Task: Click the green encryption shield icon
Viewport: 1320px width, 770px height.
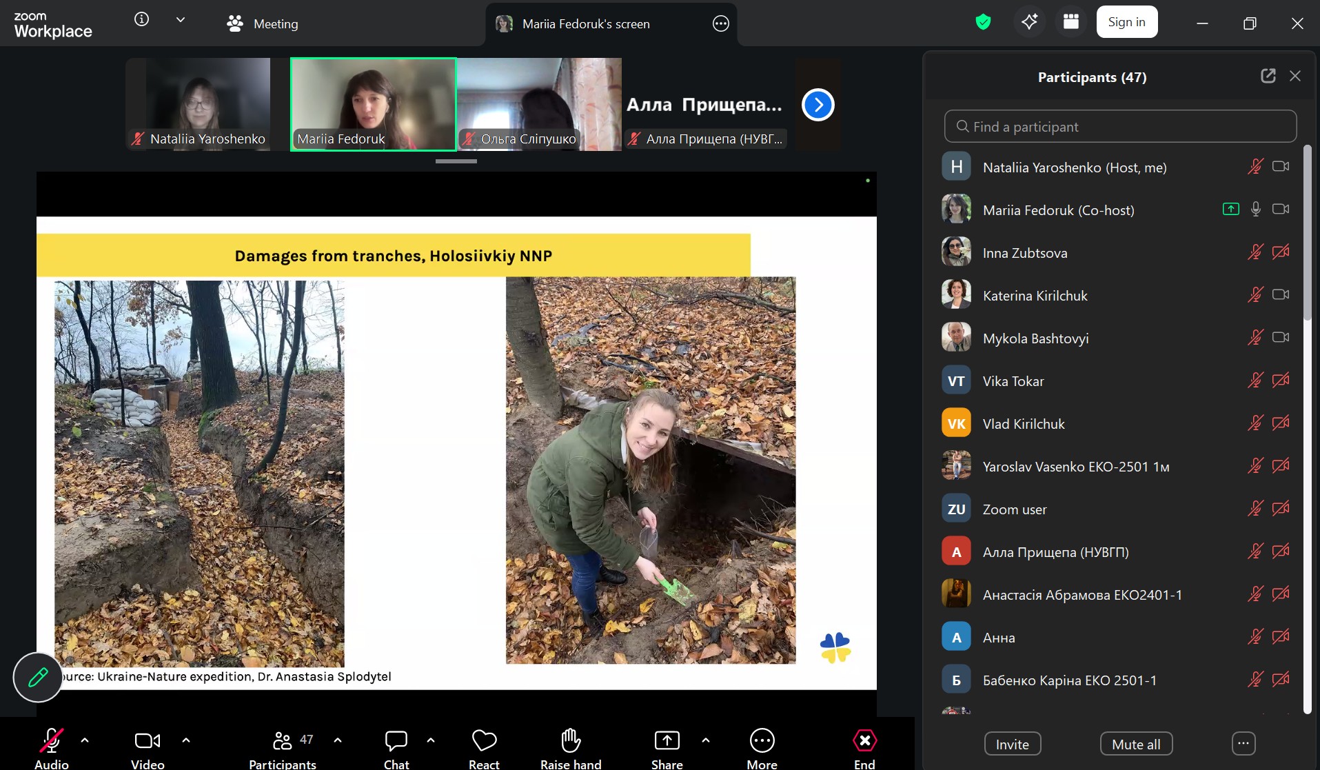Action: (983, 23)
